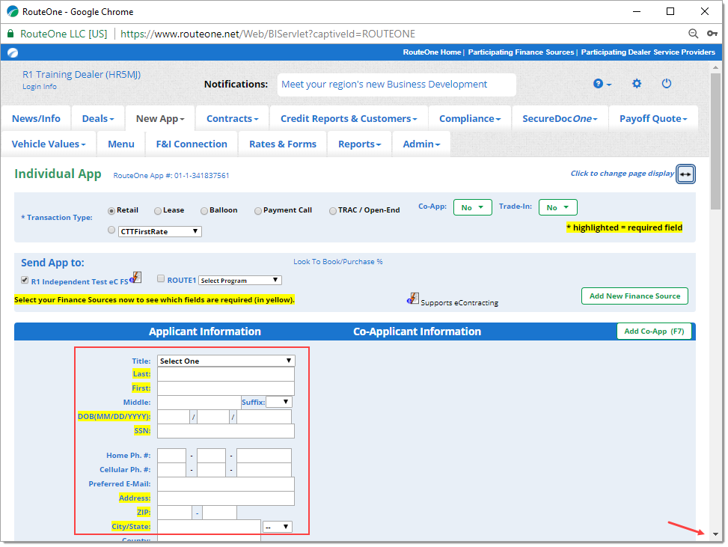Click the scrollbar down arrow

tap(715, 534)
